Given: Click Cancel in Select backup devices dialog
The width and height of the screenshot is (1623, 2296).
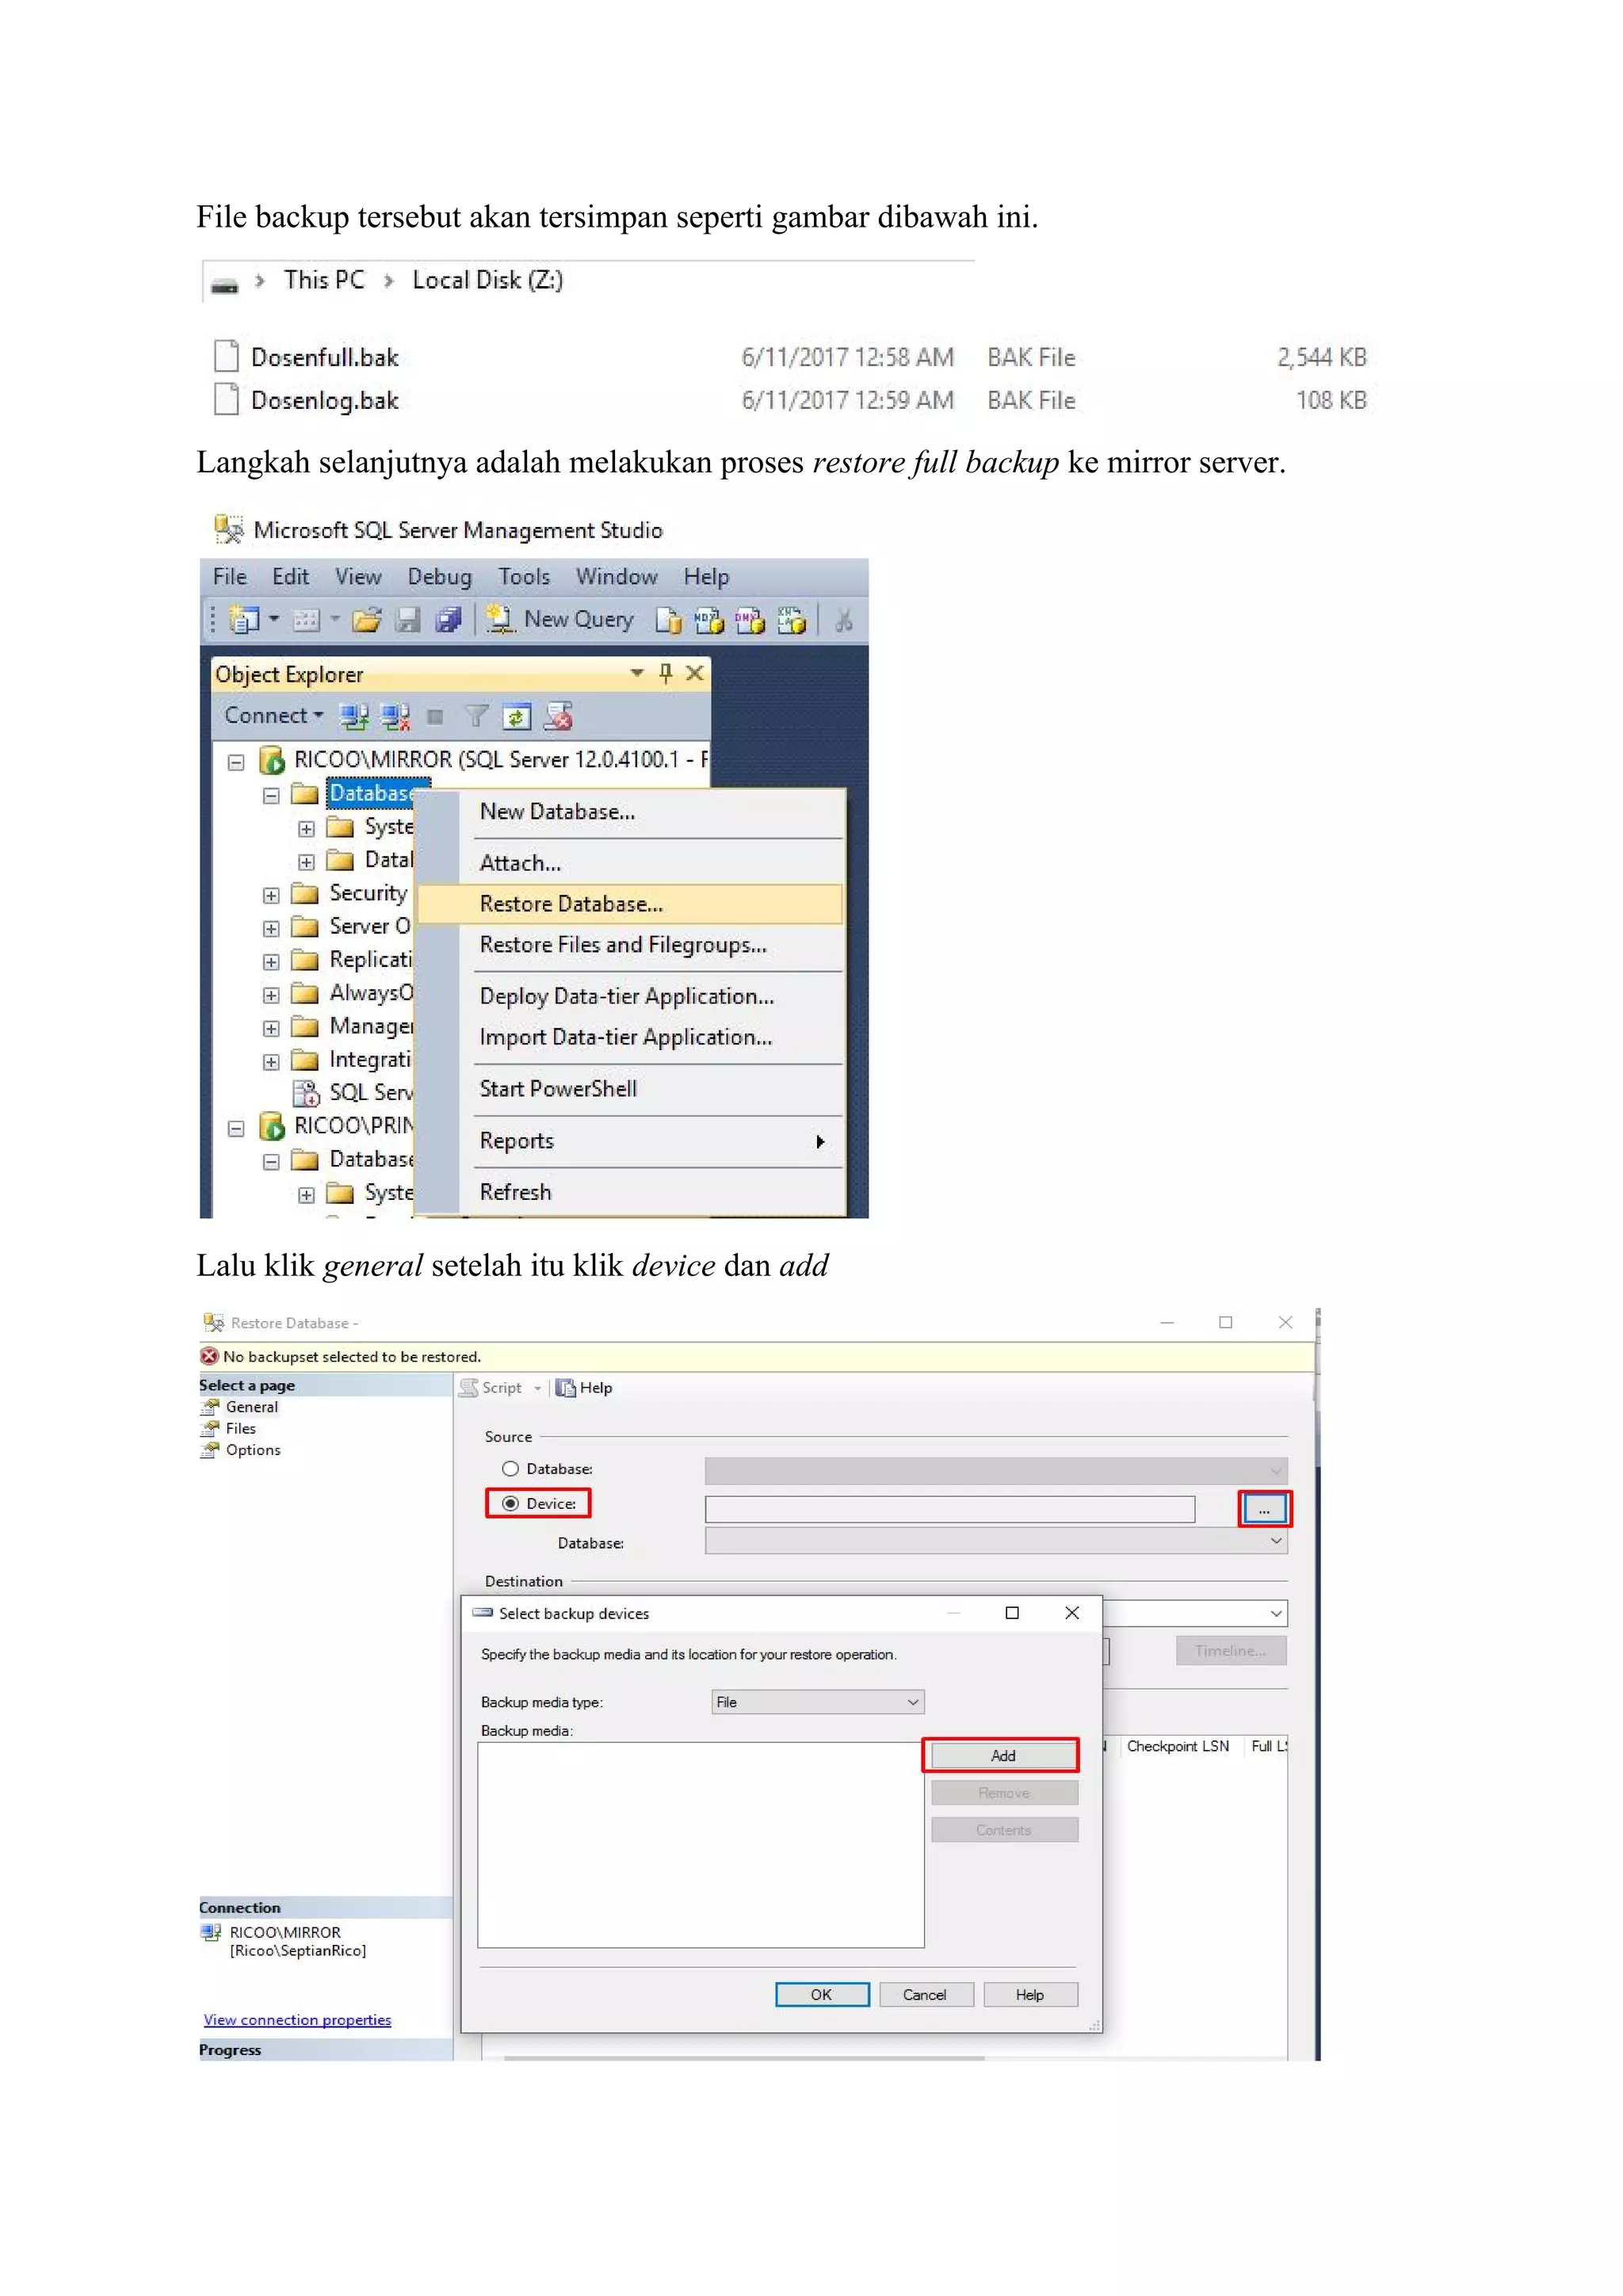Looking at the screenshot, I should tap(925, 1995).
